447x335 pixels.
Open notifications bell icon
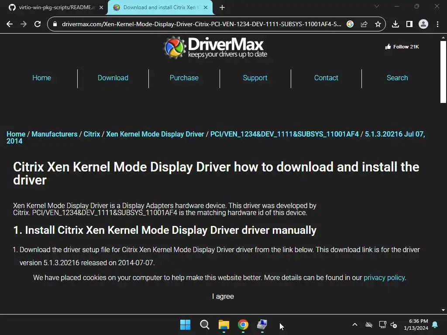435,325
